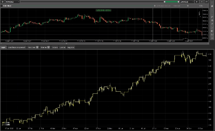
Task: Click the top dotted icon in right toolbar
Action: coord(212,3)
